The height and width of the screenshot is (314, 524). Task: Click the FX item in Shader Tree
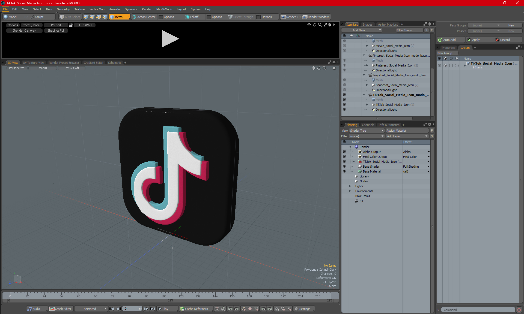[x=361, y=201]
